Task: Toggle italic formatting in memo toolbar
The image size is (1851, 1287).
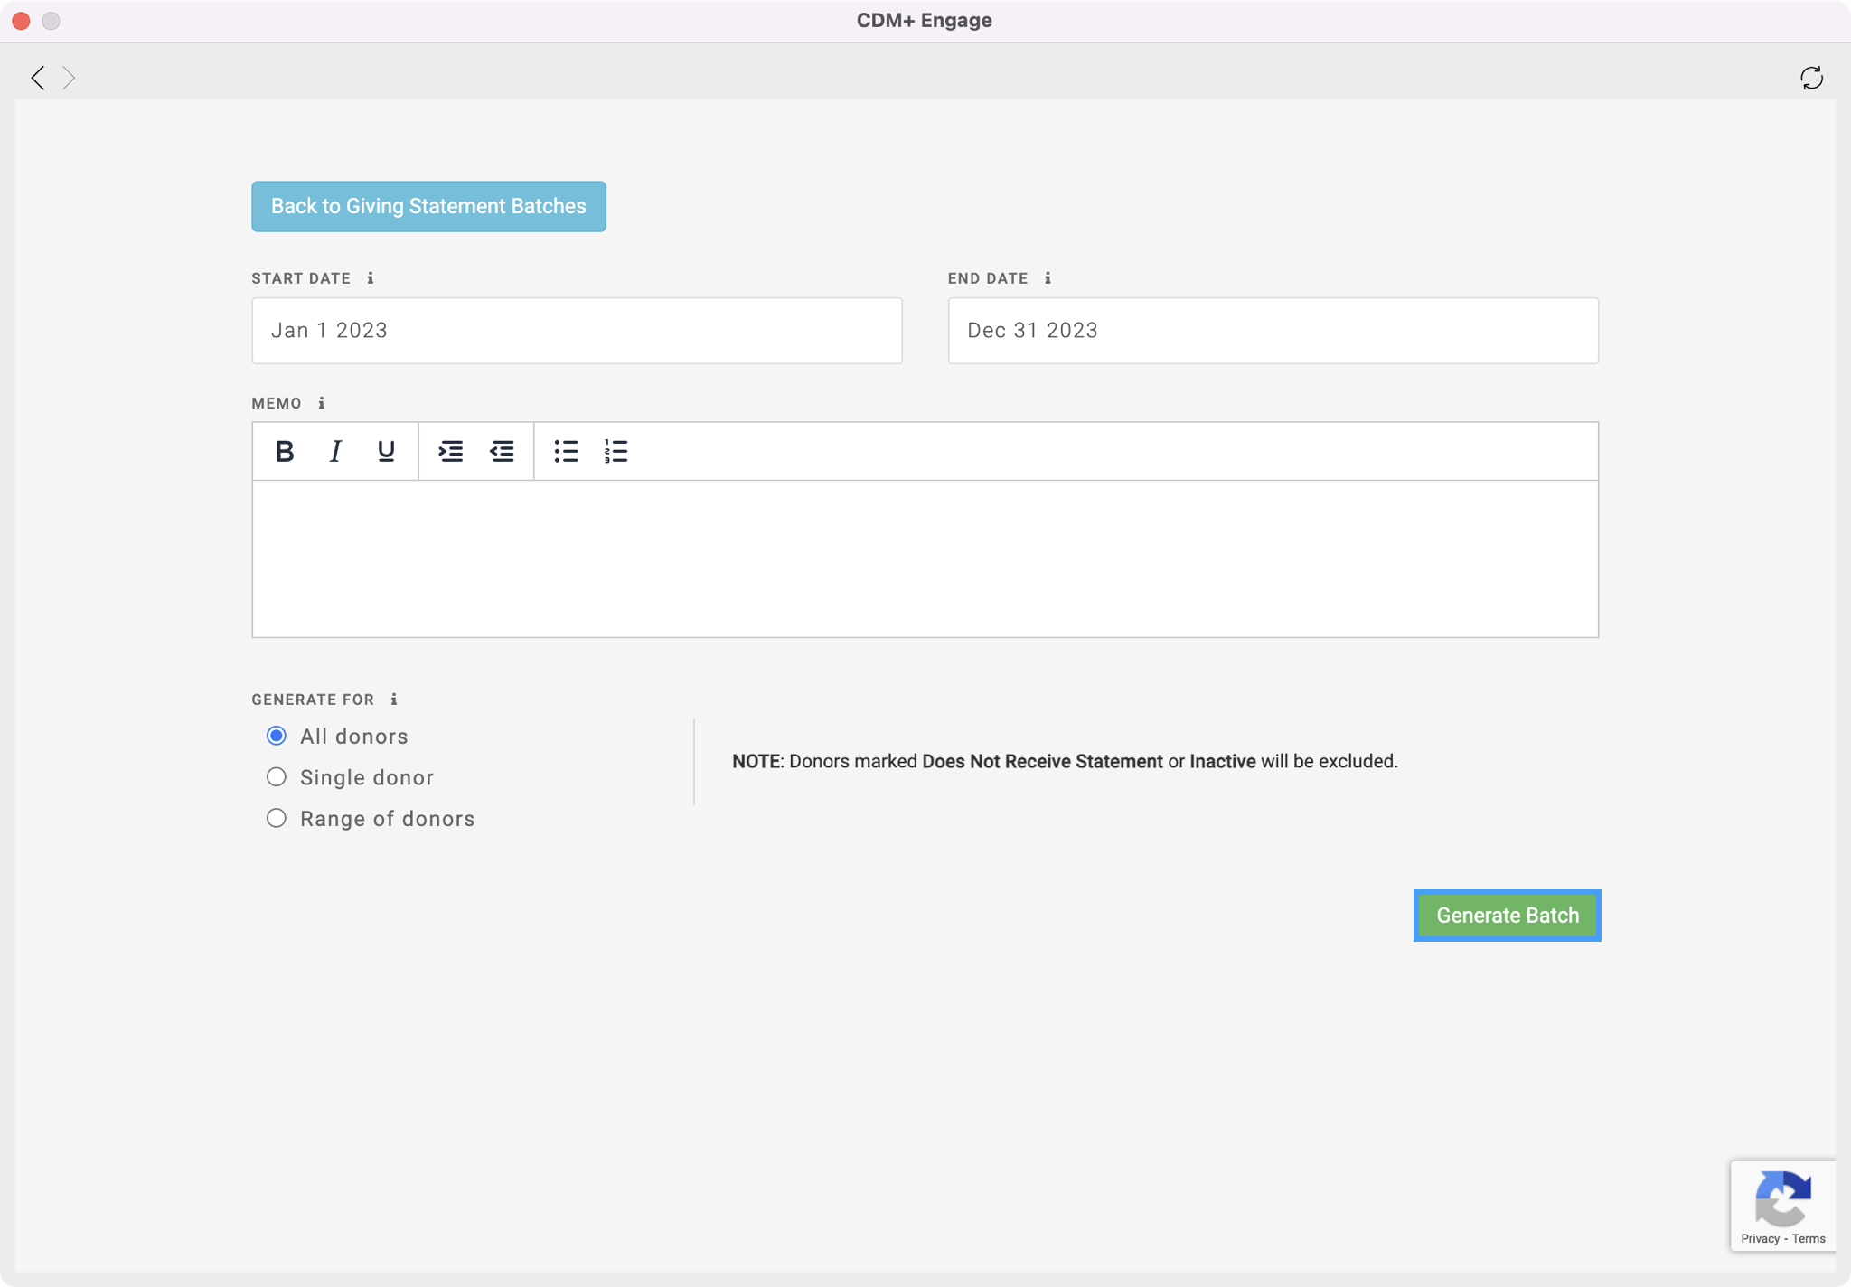Action: [335, 451]
